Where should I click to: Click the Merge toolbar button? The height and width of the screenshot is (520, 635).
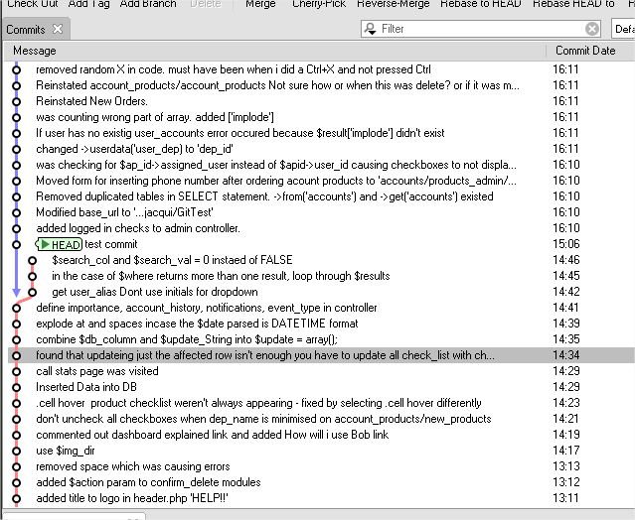coord(260,4)
